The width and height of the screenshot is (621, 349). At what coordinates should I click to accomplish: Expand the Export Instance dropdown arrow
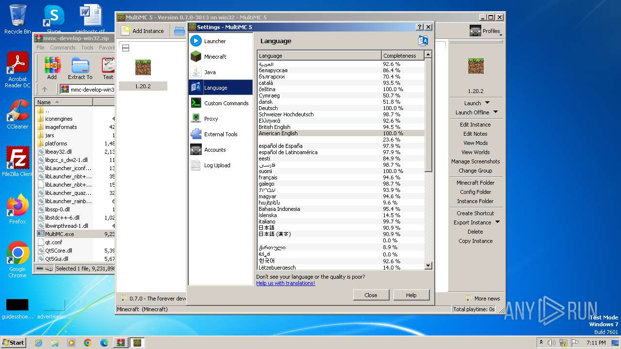497,222
